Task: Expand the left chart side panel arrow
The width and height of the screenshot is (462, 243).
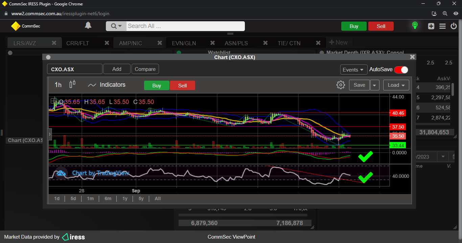Action: point(50,134)
